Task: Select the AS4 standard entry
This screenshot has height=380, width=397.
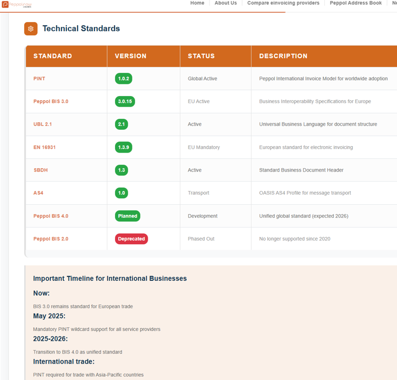Action: (x=39, y=193)
